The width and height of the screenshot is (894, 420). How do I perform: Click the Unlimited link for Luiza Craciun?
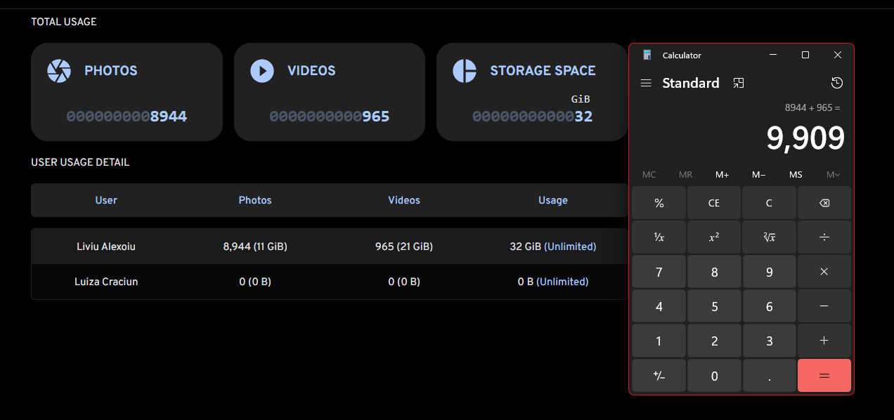[x=562, y=282]
